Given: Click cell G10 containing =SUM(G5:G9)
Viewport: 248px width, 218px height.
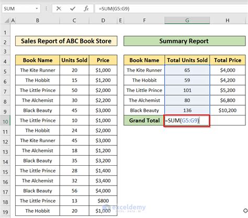Looking at the screenshot, I should tap(187, 120).
